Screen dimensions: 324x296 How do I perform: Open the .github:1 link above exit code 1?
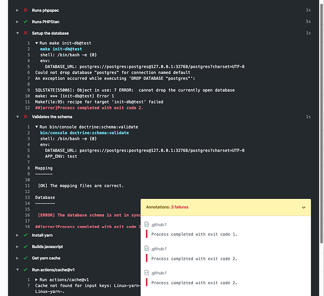pos(158,225)
